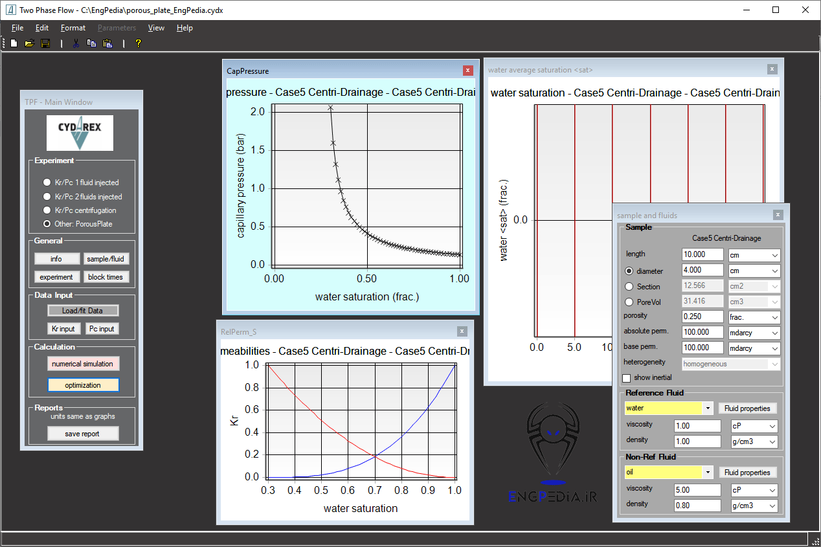Image resolution: width=821 pixels, height=547 pixels.
Task: Close the CapPressure graph window
Action: (468, 71)
